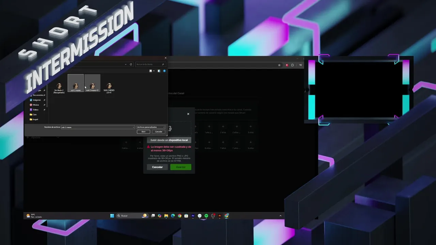Refresh the file dialog folder view
436x245 pixels.
tap(131, 64)
